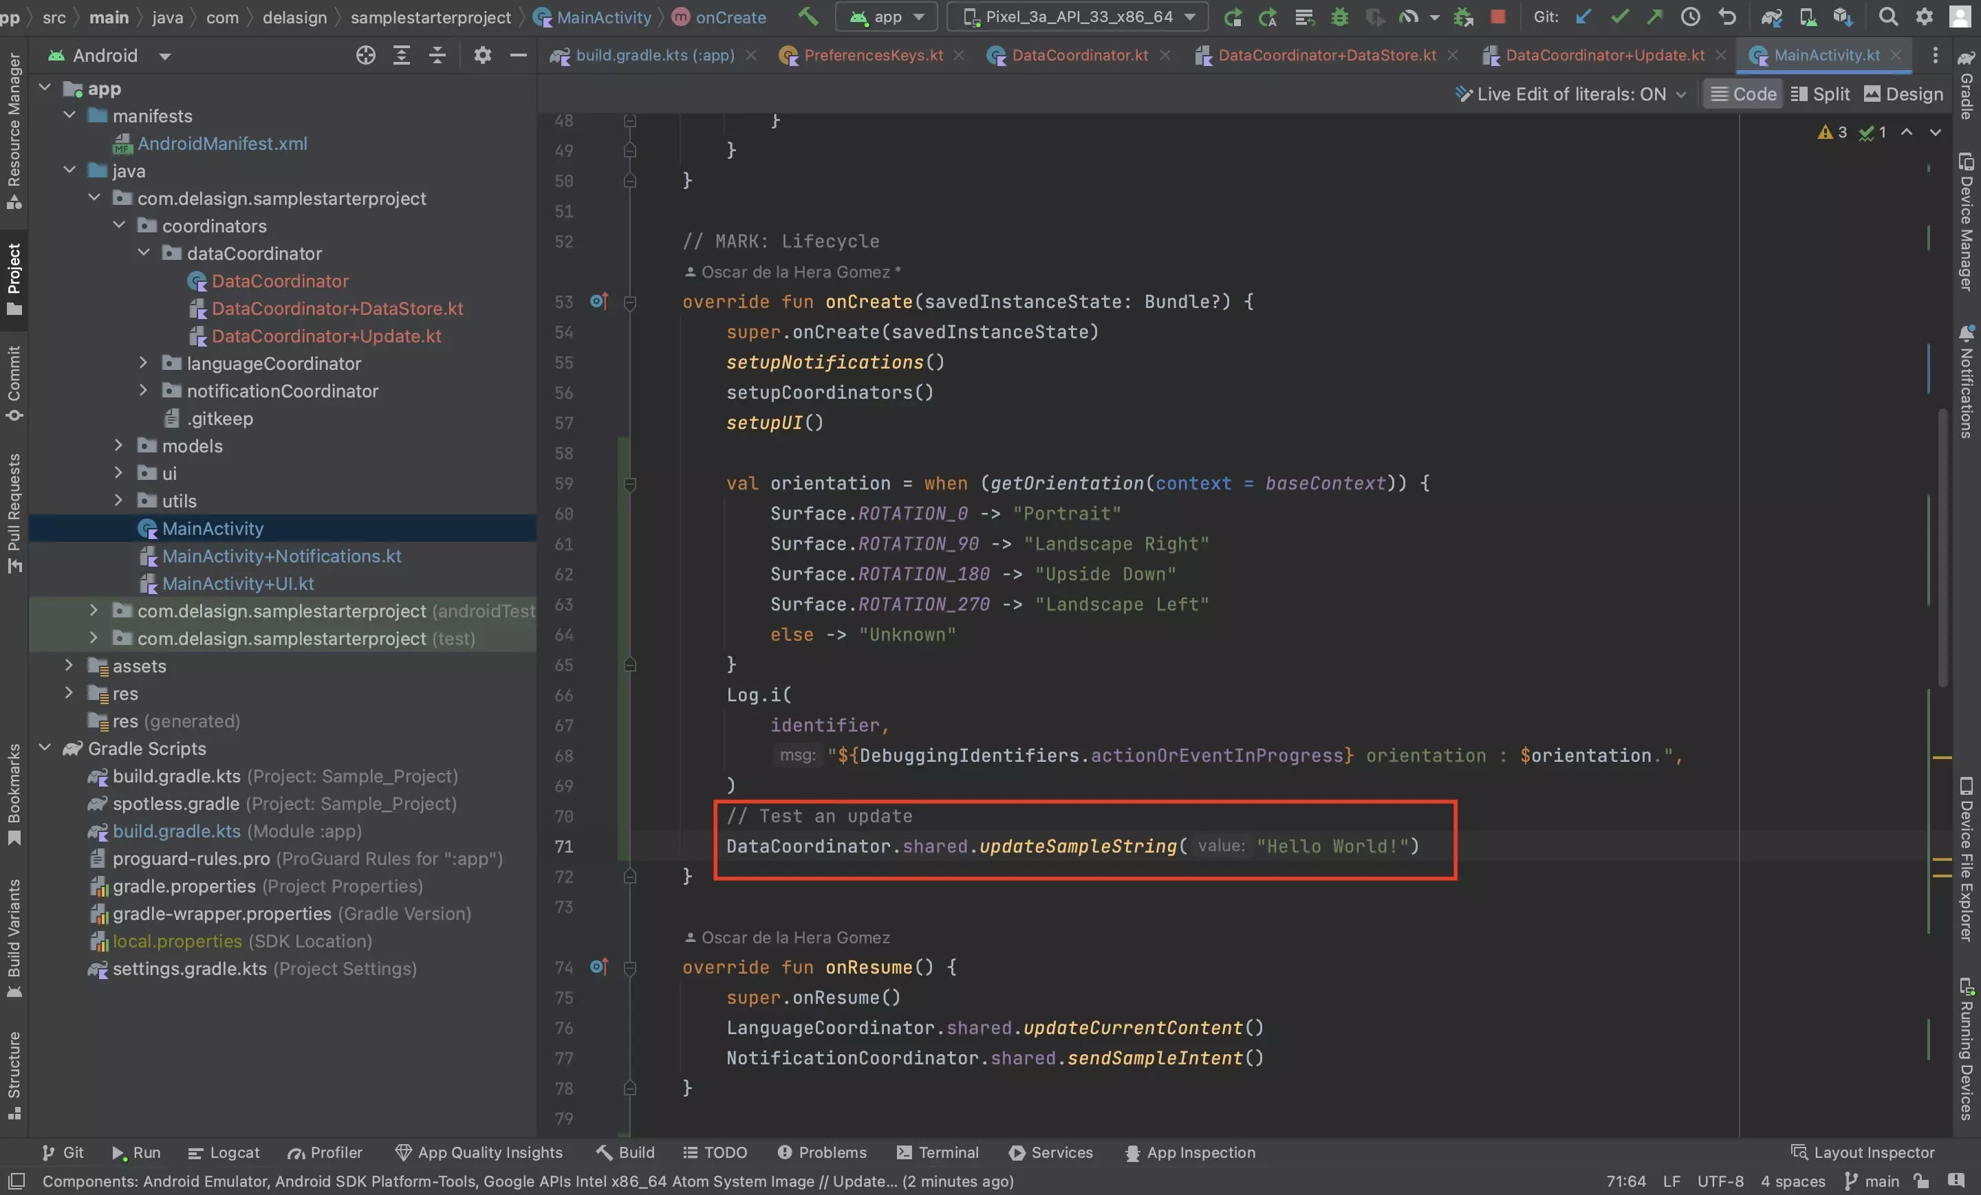Viewport: 1981px width, 1195px height.
Task: Click the Git Commit checkmark icon
Action: coord(1619,17)
